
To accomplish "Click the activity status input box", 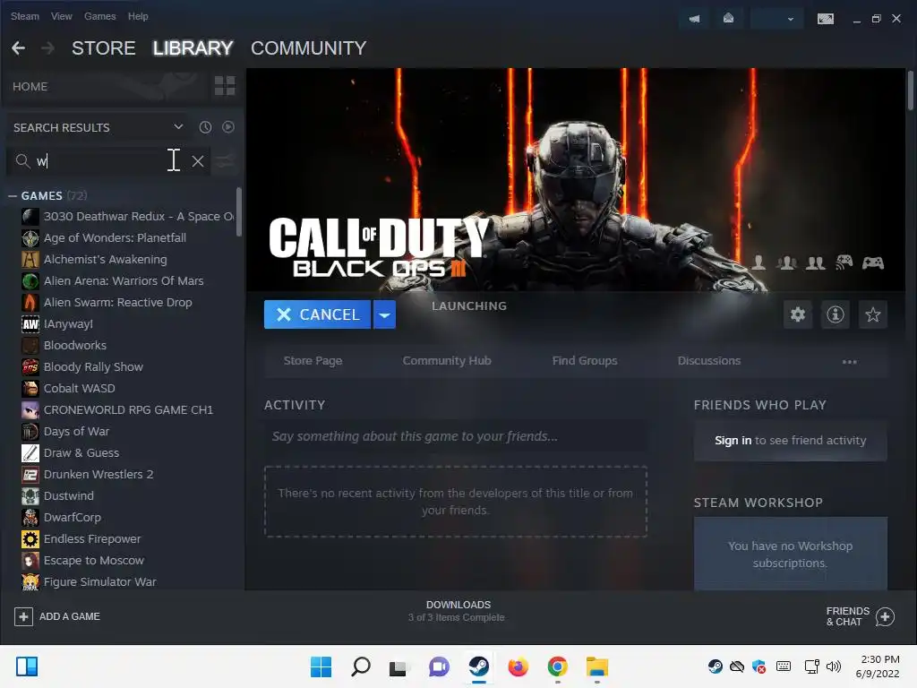I will [456, 436].
